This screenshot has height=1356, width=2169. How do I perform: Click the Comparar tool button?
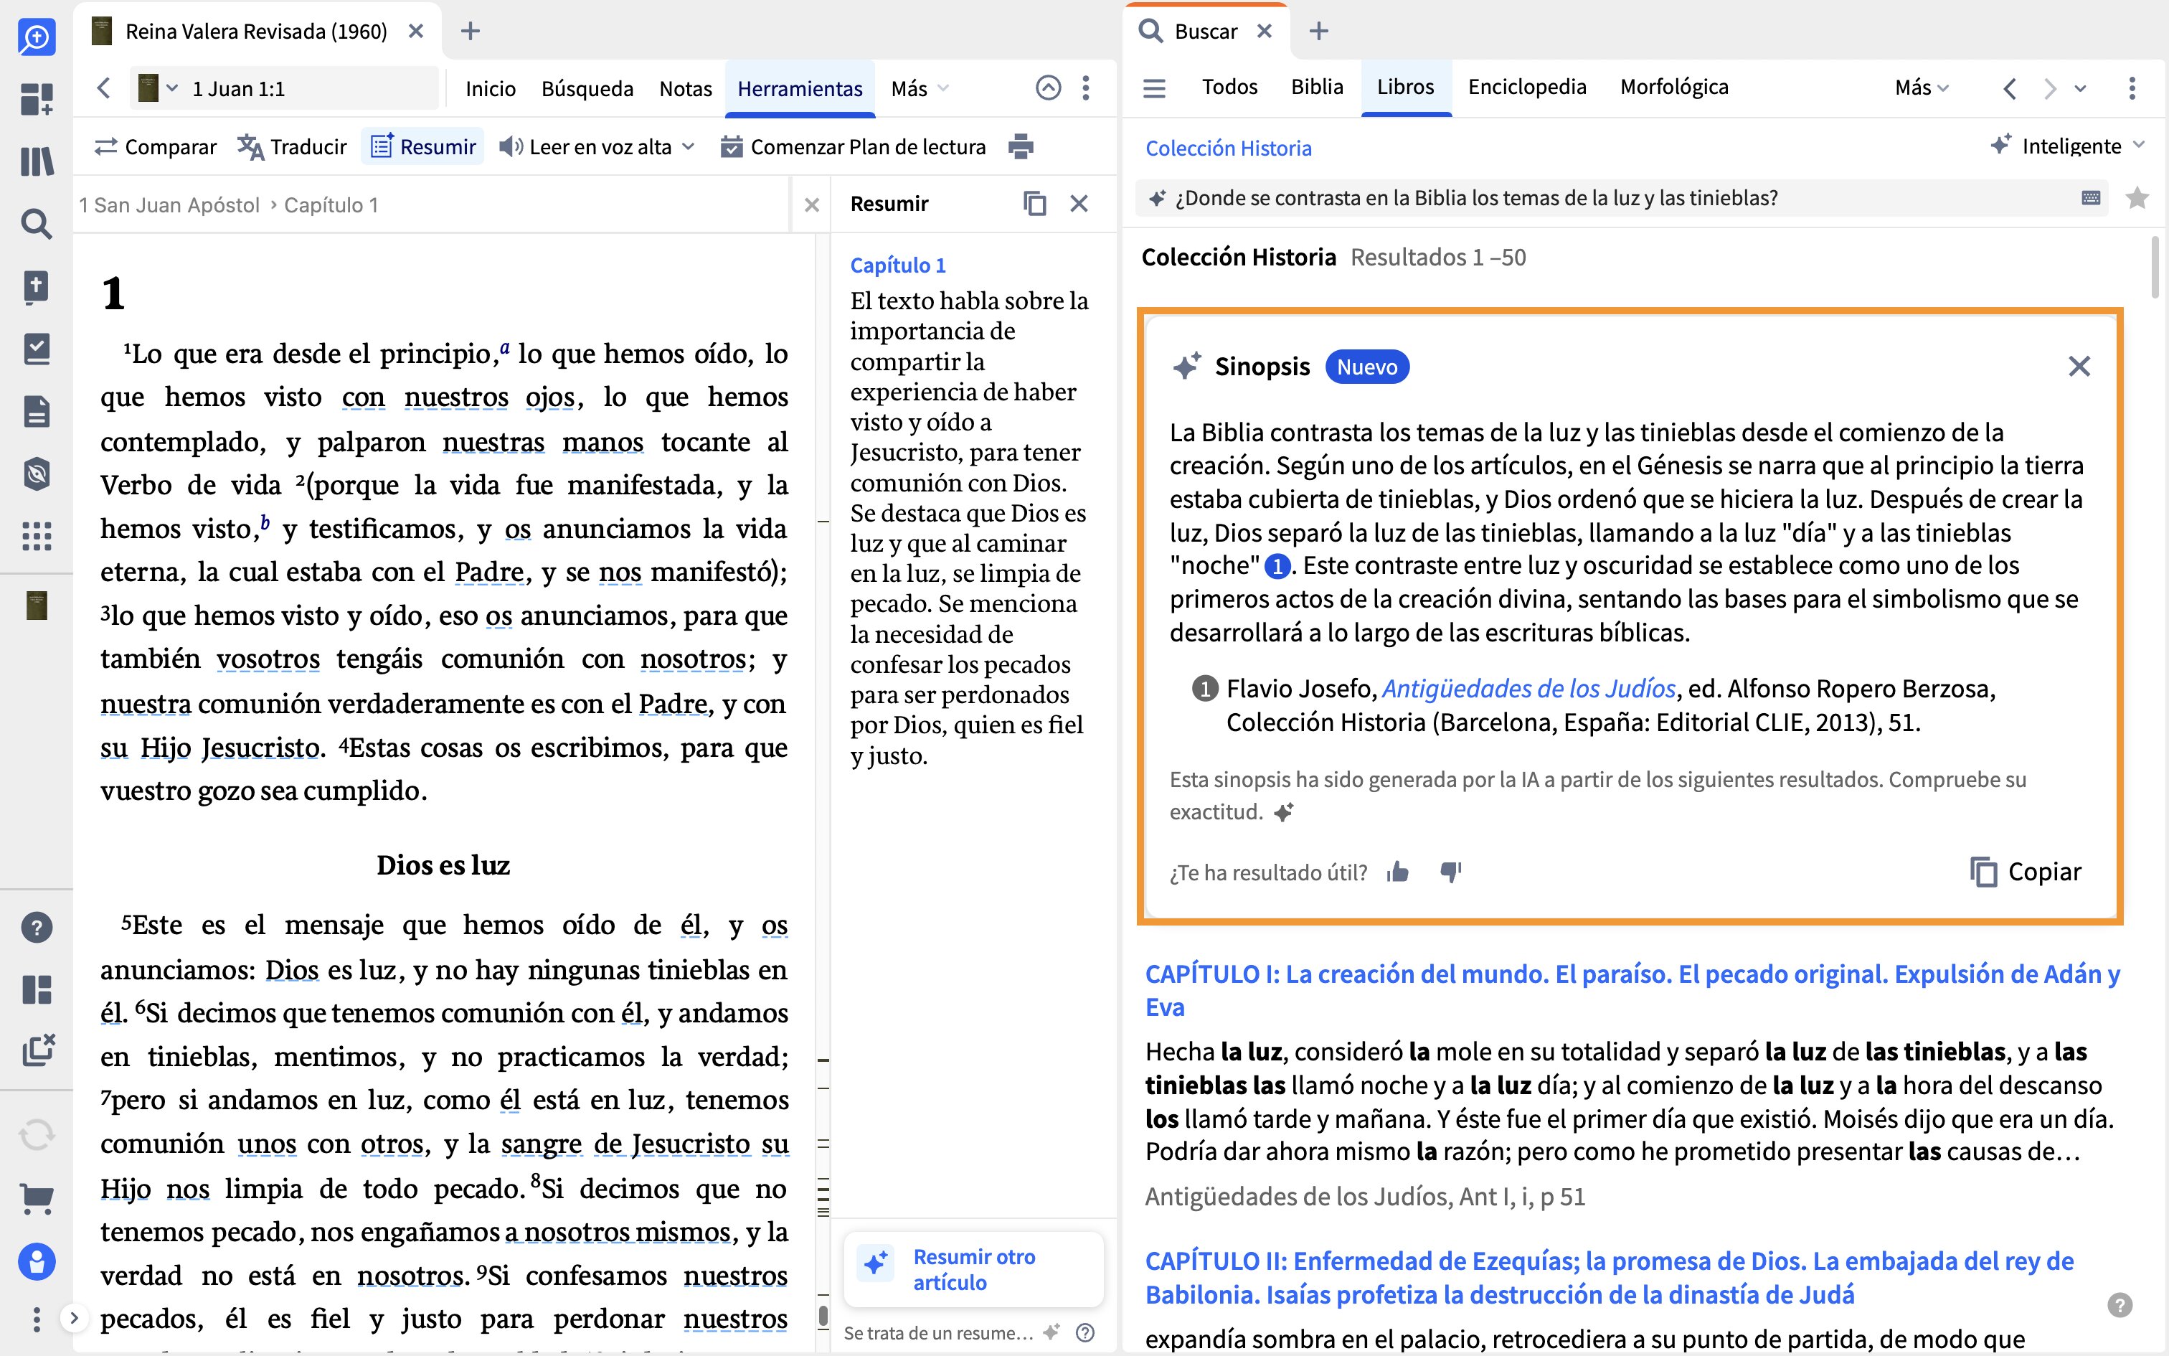pos(156,146)
